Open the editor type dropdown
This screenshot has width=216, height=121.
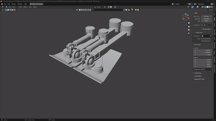[x=3, y=7]
